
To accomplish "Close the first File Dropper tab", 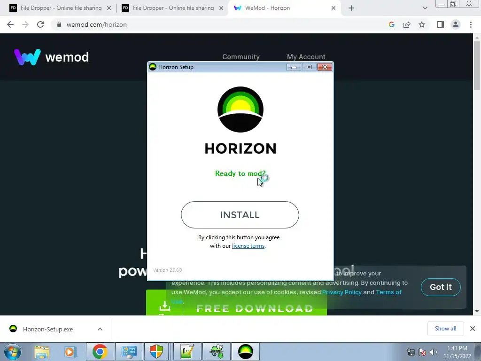I will pos(109,8).
